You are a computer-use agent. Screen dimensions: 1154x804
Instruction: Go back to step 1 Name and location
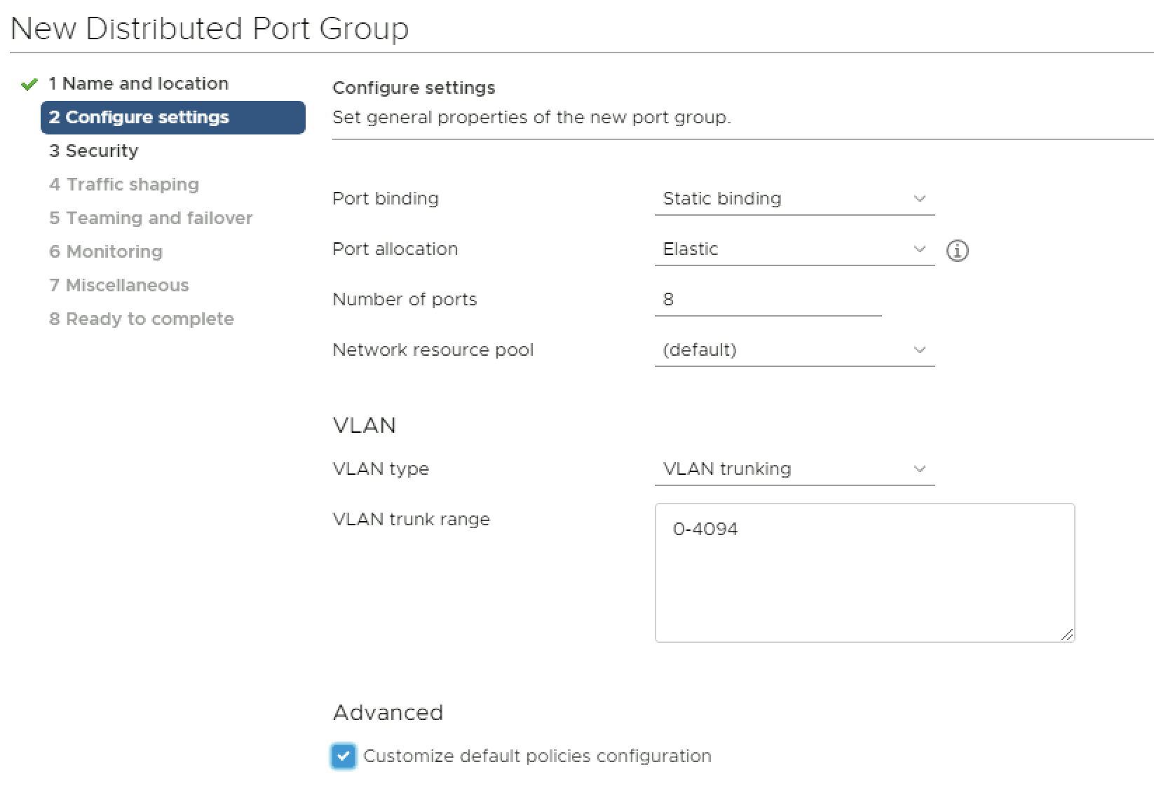pyautogui.click(x=138, y=84)
